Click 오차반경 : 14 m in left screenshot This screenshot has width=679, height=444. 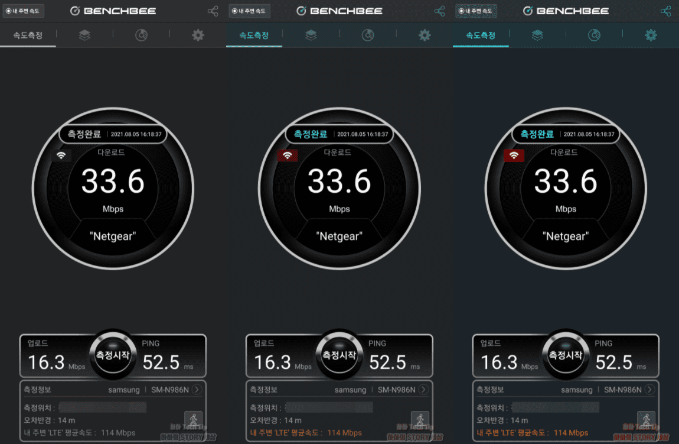50,420
